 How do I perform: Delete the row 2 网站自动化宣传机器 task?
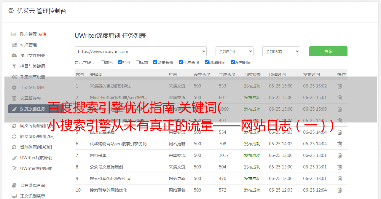(340, 98)
